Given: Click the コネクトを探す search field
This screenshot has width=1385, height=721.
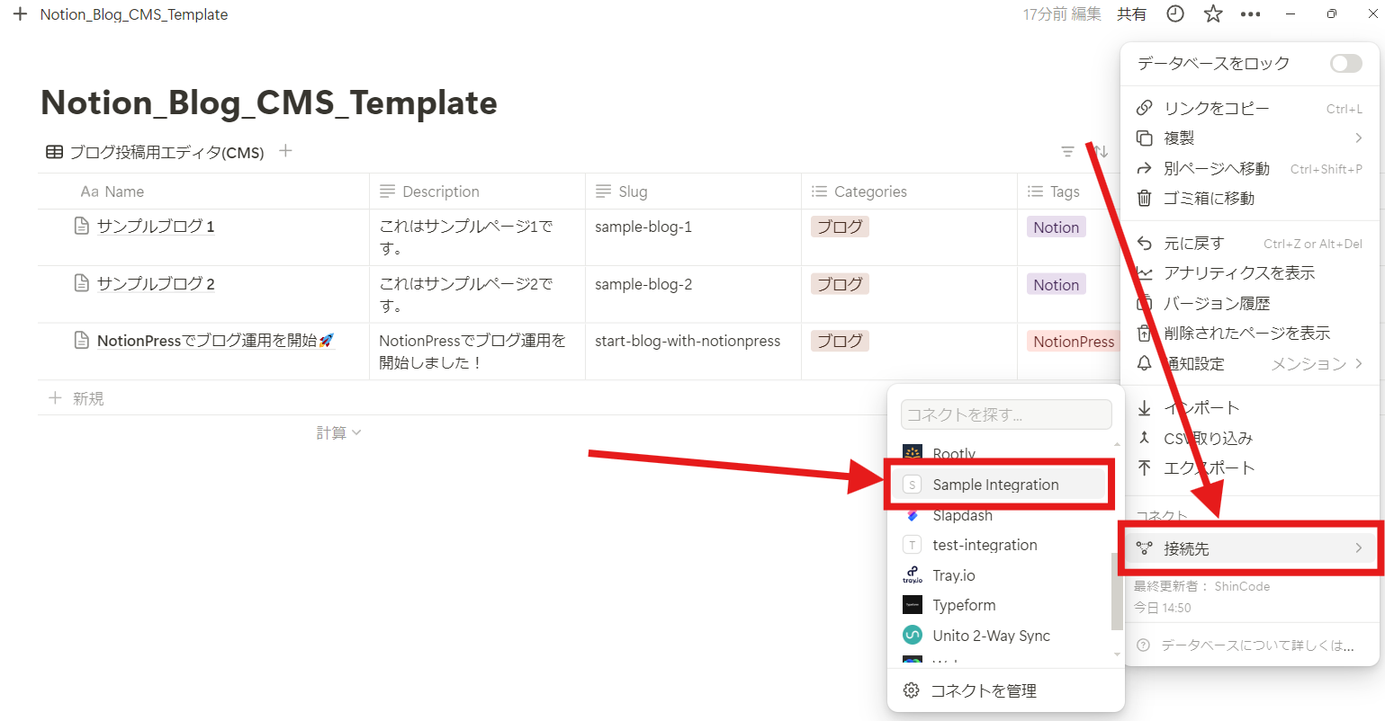Looking at the screenshot, I should (1005, 414).
